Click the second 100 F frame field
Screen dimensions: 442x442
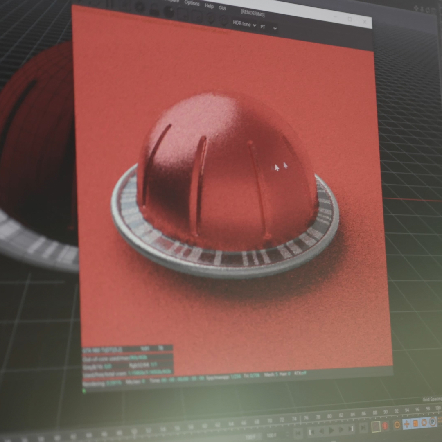coord(271,435)
